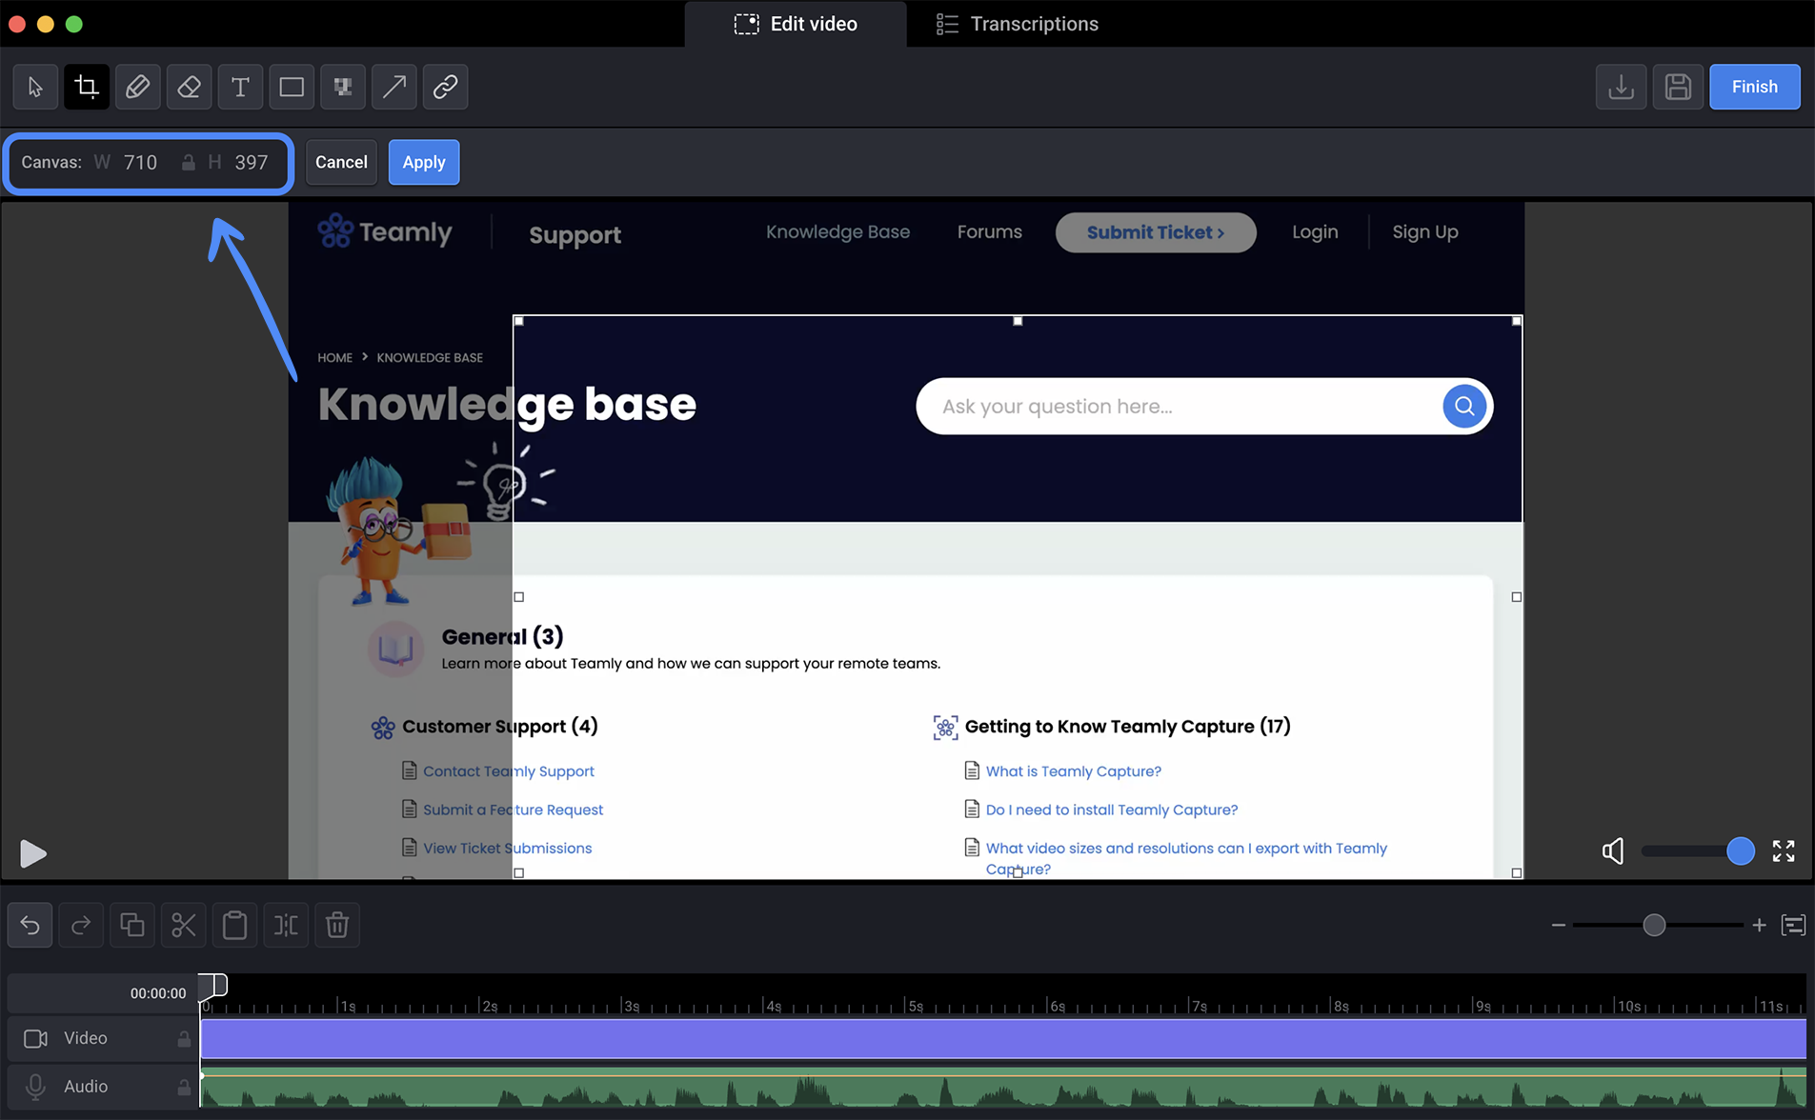Open the Transcriptions tab
1815x1120 pixels.
pyautogui.click(x=1017, y=24)
